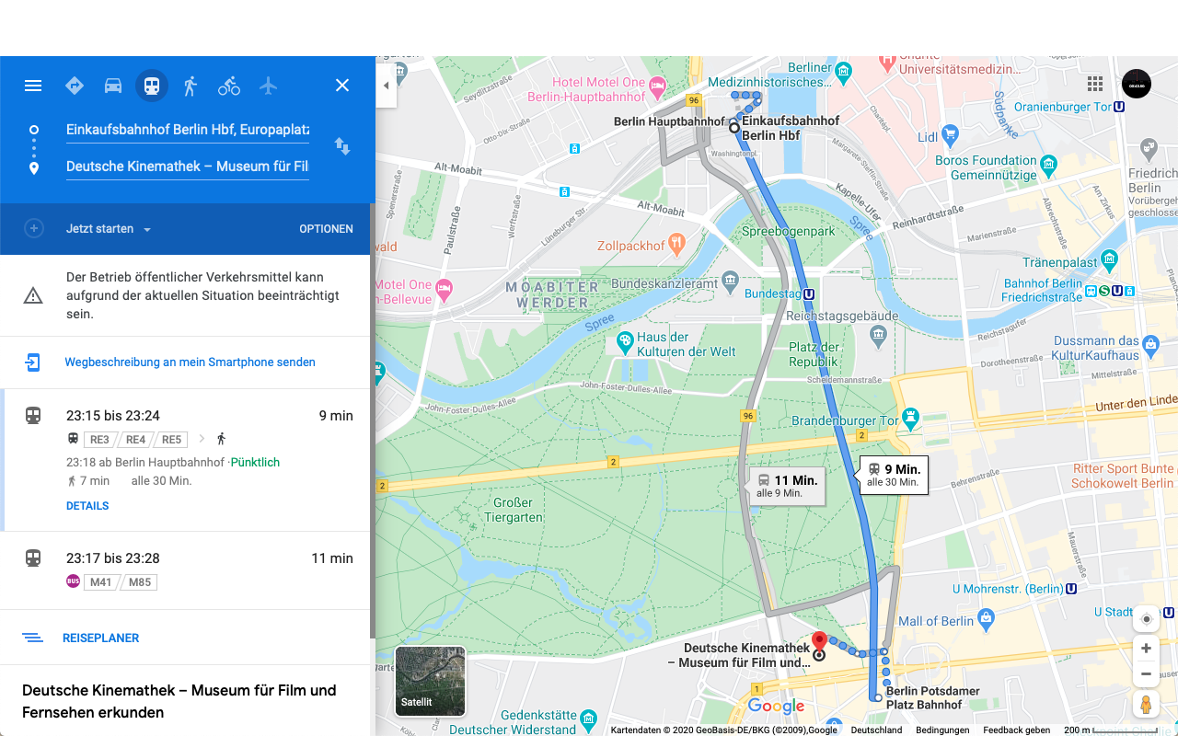The image size is (1178, 736).
Task: Select the 23:17 bis 23:28 bus route
Action: 188,570
